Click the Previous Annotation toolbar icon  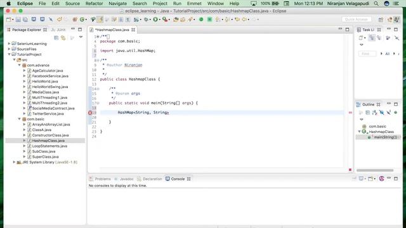[x=227, y=20]
